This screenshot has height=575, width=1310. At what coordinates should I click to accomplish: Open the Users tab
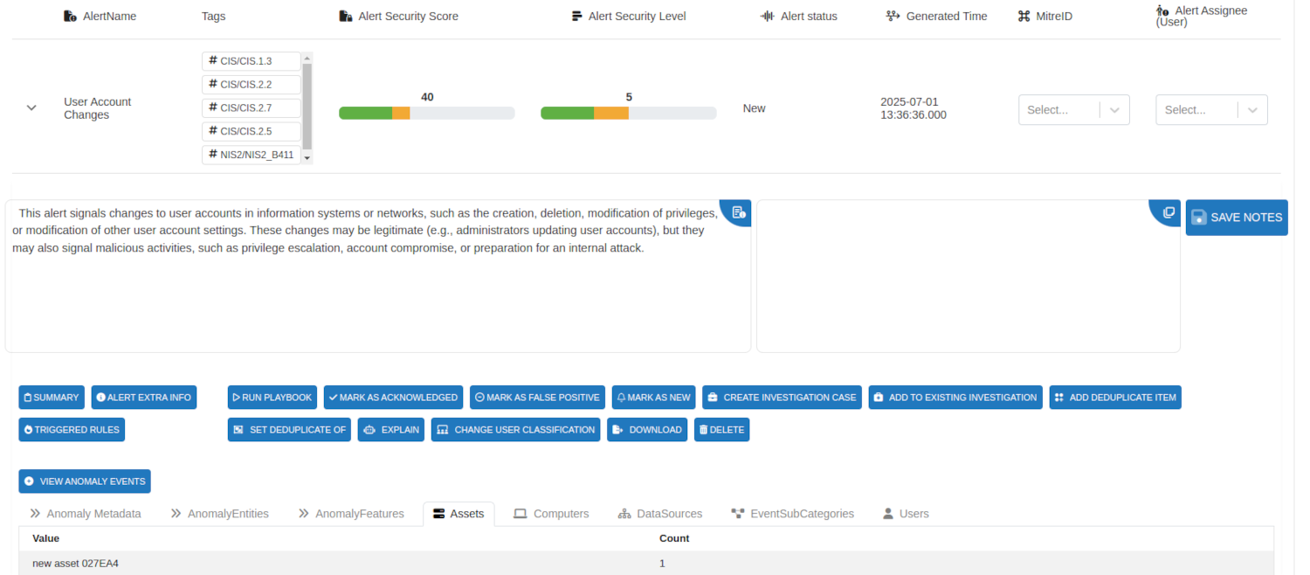906,514
